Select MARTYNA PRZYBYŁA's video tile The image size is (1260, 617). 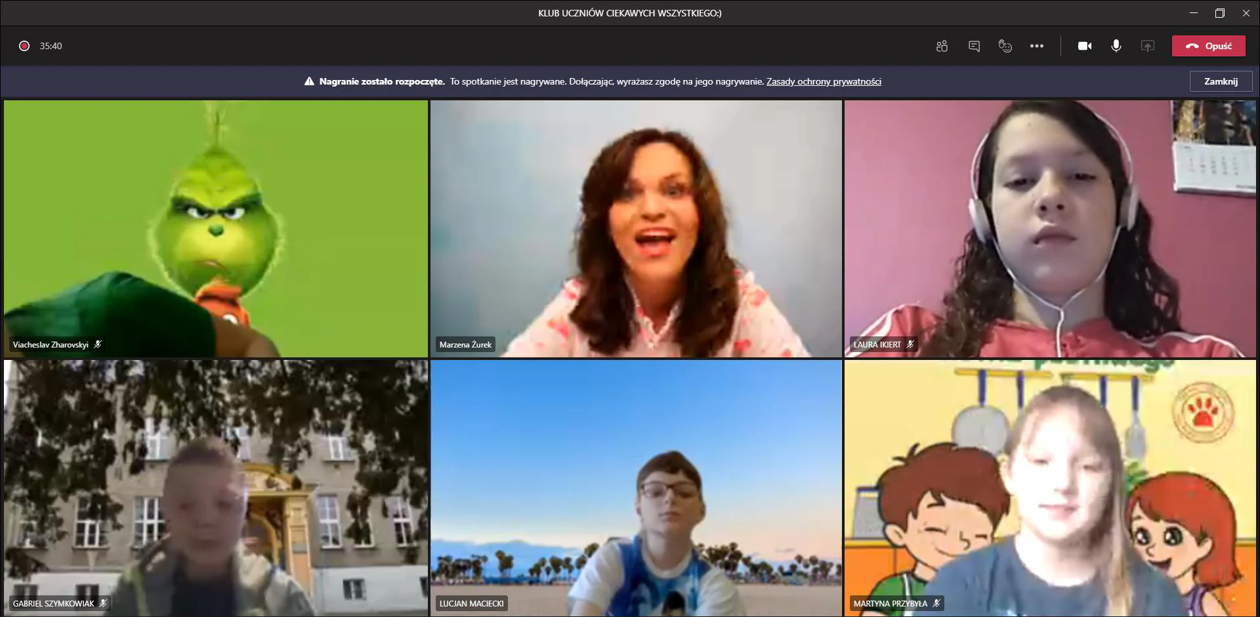(x=1050, y=488)
